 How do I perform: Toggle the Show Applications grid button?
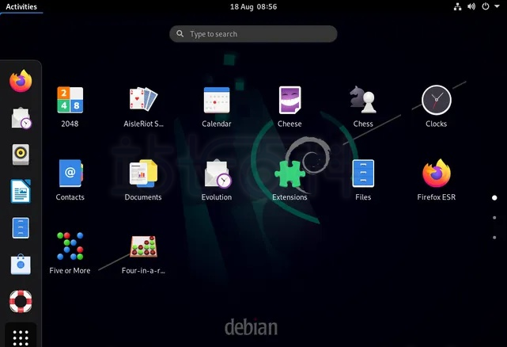coord(21,337)
